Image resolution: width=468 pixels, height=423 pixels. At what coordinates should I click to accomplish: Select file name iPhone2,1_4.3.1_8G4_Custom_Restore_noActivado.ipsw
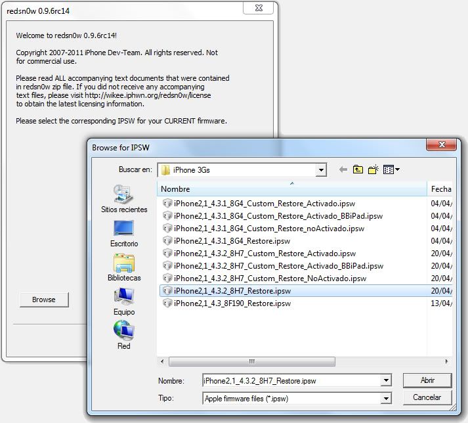pos(269,229)
